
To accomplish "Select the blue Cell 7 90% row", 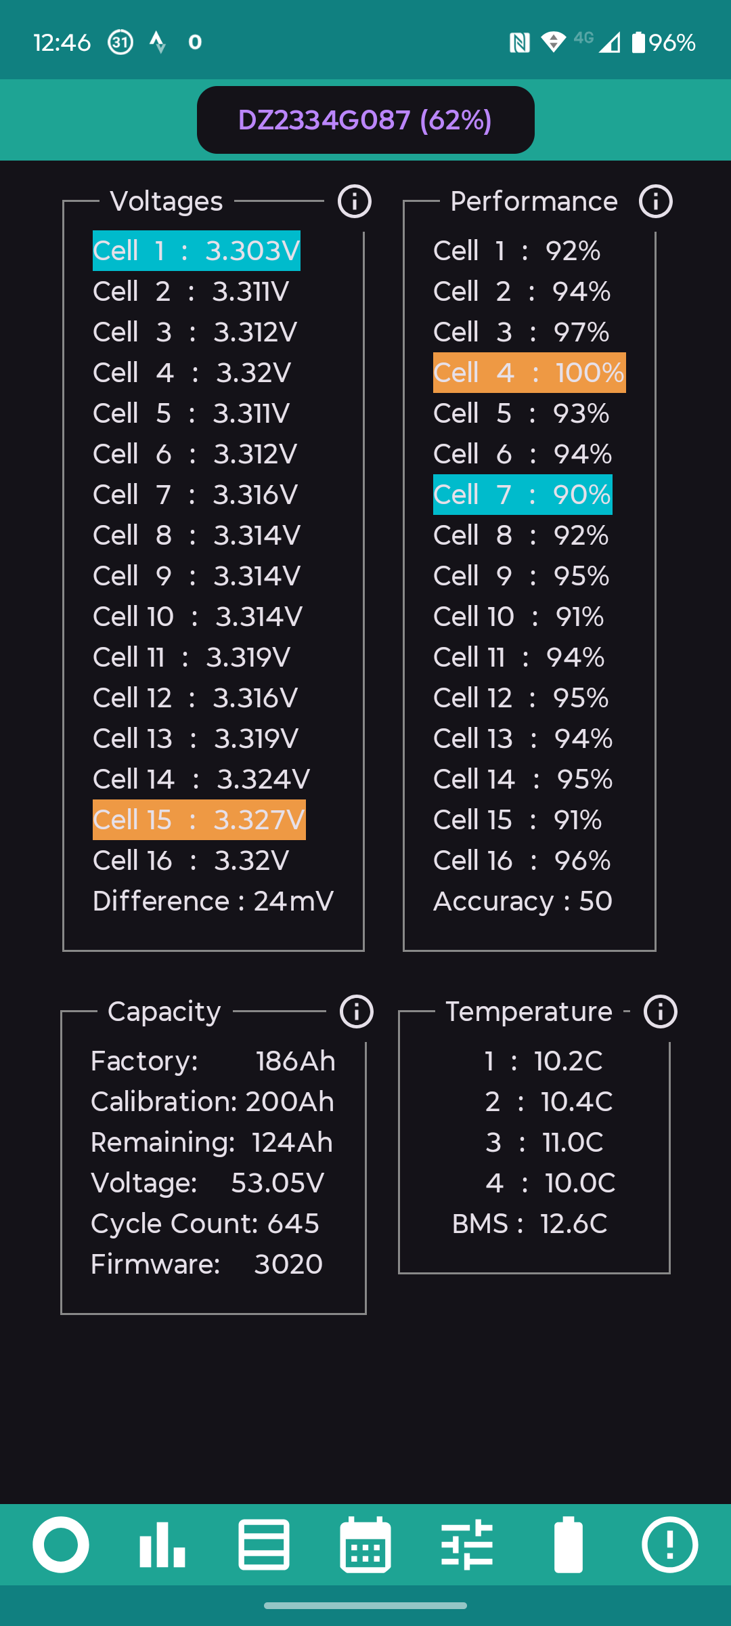I will coord(523,495).
